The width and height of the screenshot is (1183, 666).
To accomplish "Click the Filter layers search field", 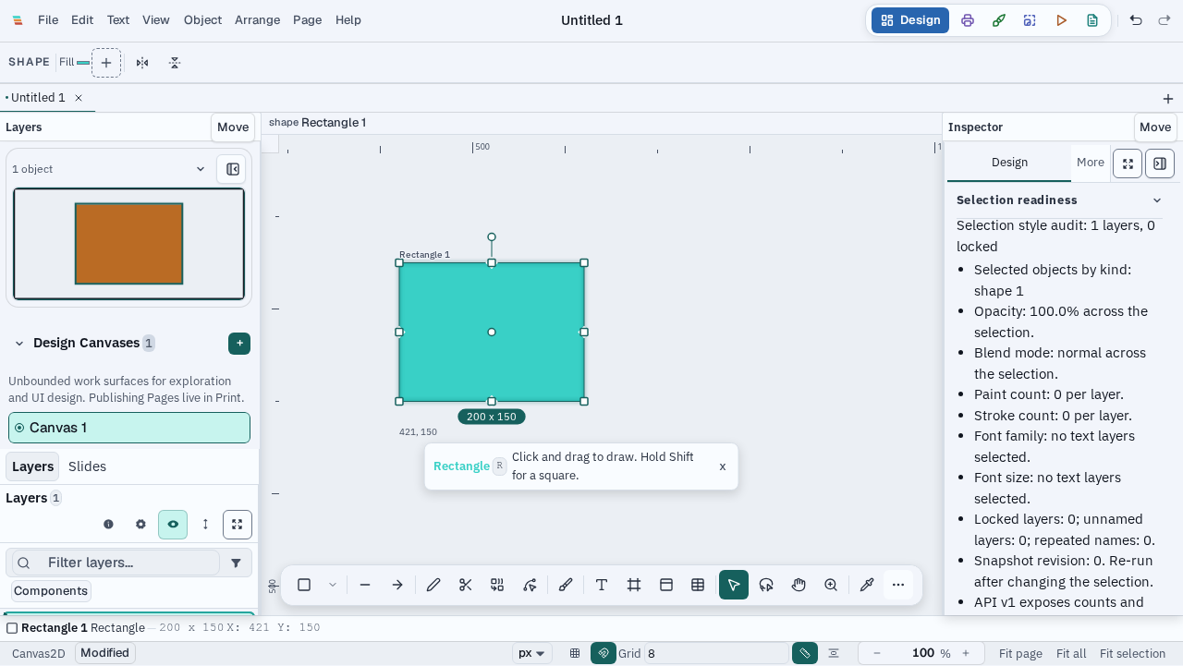I will 116,563.
